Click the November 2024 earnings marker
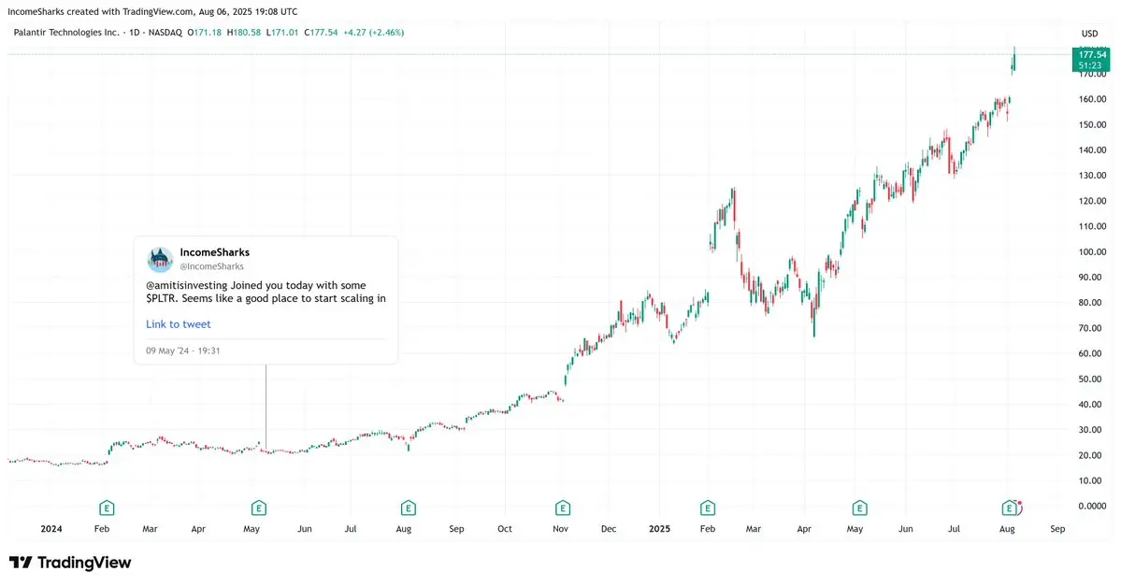1121x586 pixels. pyautogui.click(x=563, y=508)
